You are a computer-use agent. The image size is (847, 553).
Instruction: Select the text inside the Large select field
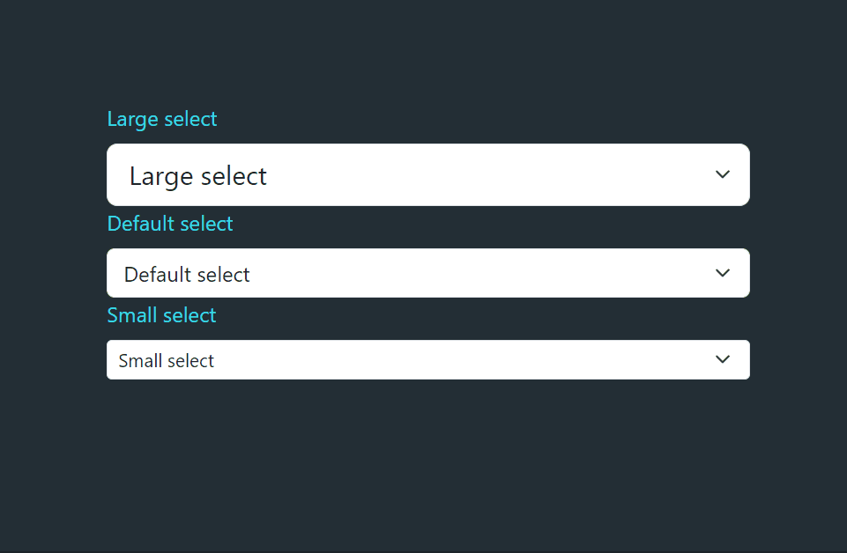click(197, 175)
